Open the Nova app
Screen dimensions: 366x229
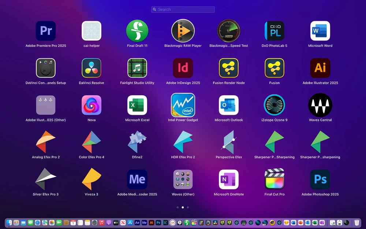point(91,105)
